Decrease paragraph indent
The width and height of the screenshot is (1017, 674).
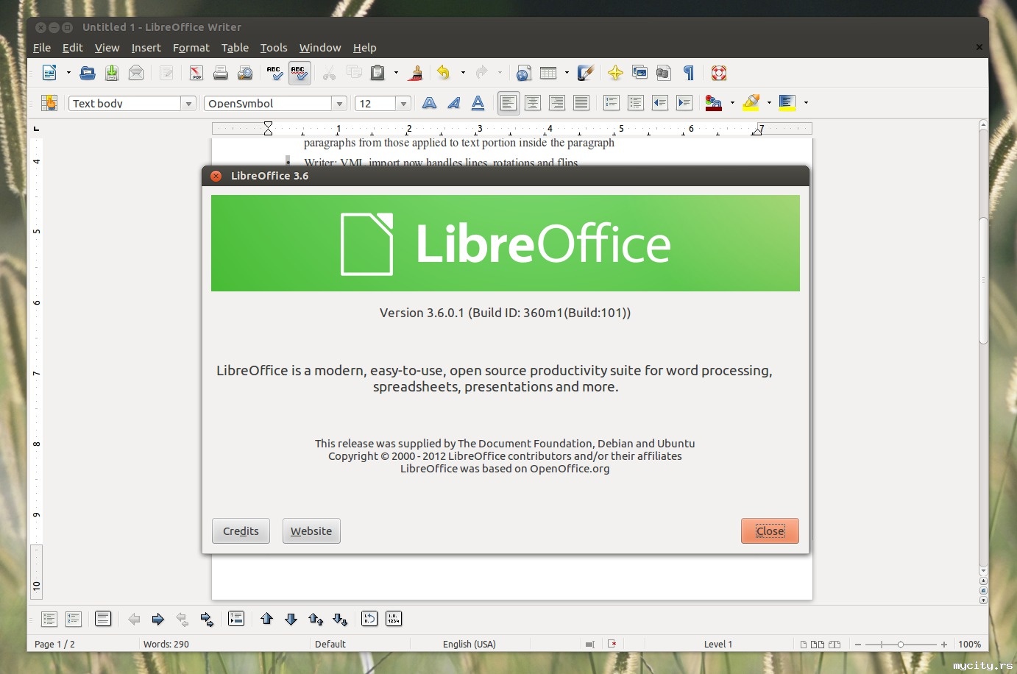(x=660, y=103)
